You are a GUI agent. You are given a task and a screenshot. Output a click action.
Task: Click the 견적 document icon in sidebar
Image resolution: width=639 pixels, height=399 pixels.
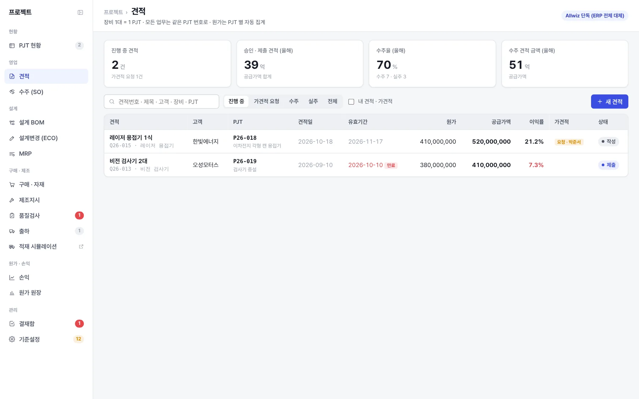12,76
